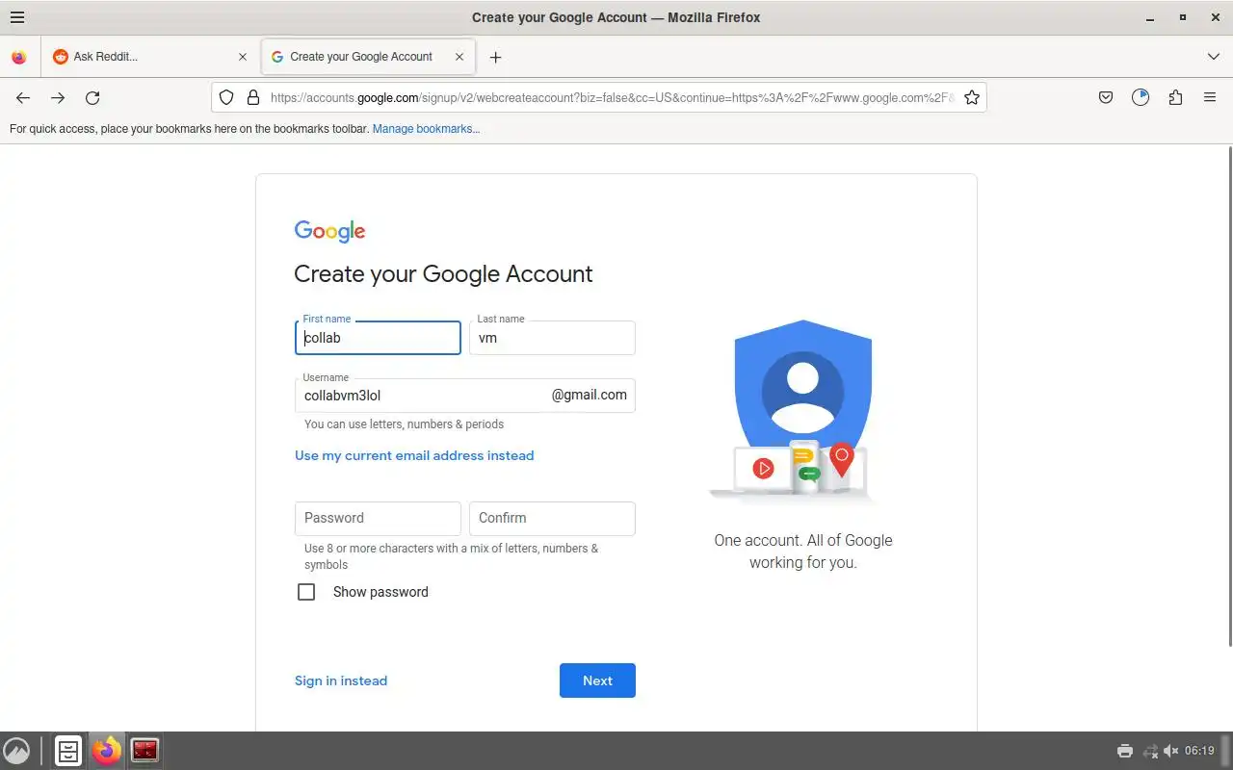
Task: Click the Create your Google Account heading
Action: [443, 274]
